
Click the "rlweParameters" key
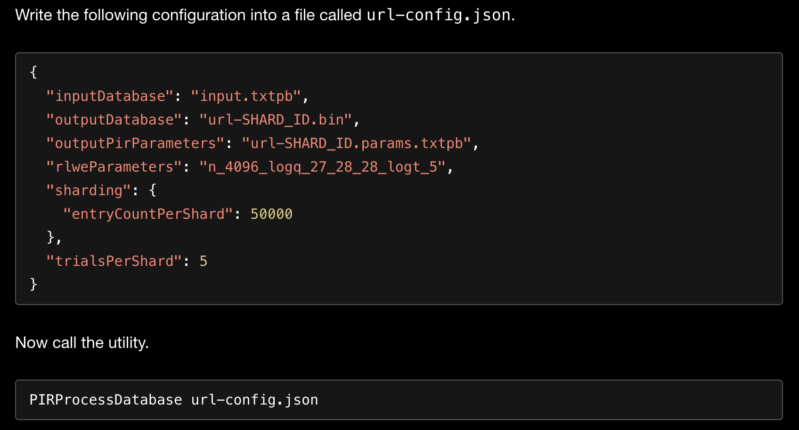pyautogui.click(x=114, y=167)
